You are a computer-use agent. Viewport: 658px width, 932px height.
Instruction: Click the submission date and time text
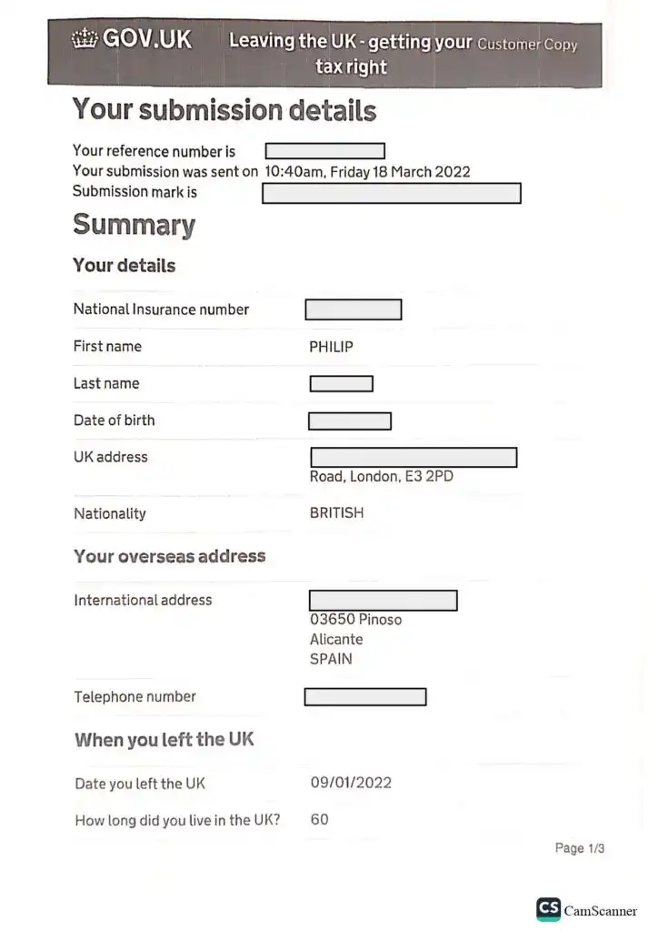[367, 171]
